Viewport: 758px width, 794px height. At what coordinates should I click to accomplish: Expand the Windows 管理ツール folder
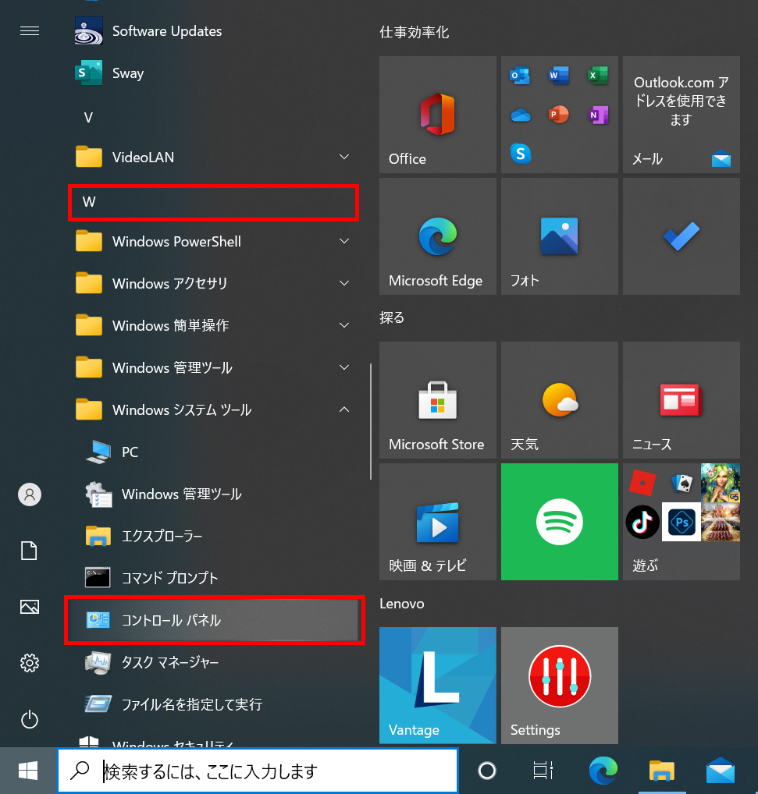click(213, 367)
